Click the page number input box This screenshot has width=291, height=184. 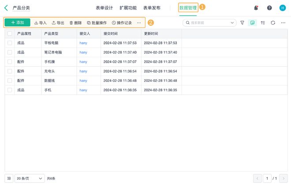(x=267, y=178)
